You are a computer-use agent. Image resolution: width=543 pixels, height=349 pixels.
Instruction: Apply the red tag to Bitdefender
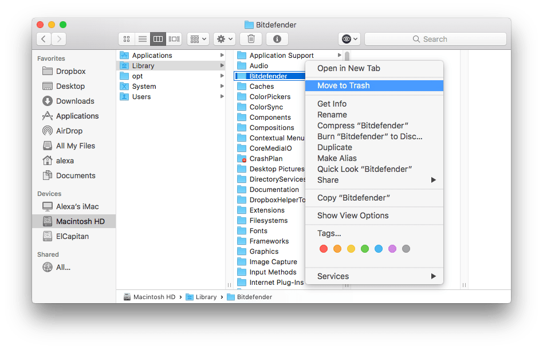tap(324, 249)
